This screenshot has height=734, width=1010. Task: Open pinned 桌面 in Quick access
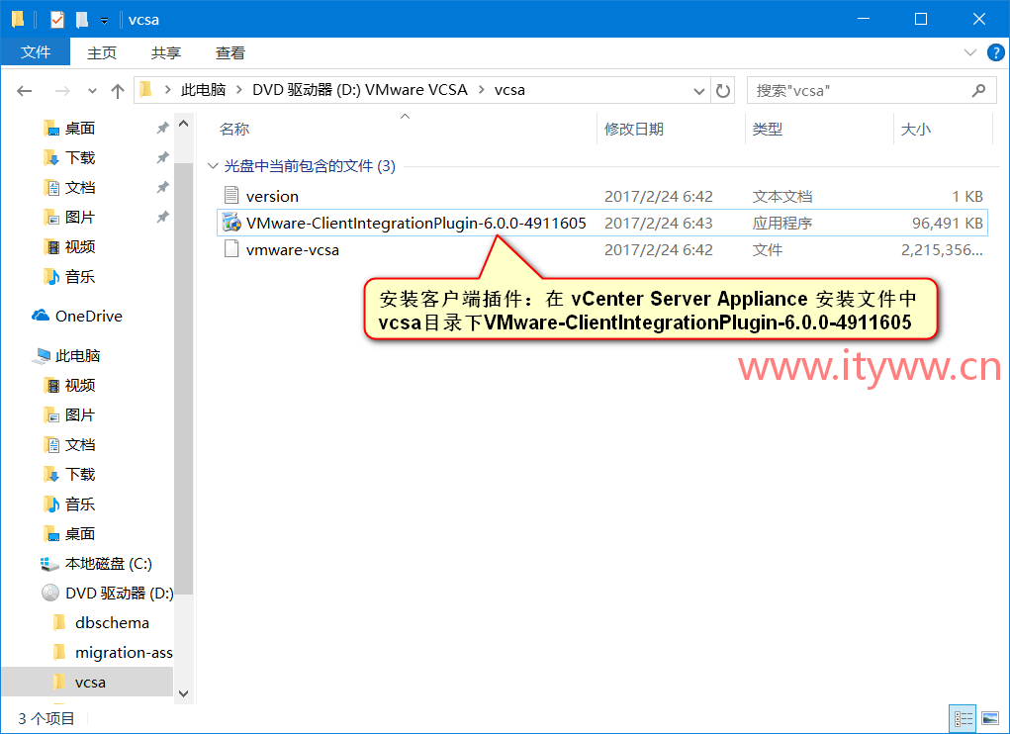[80, 129]
